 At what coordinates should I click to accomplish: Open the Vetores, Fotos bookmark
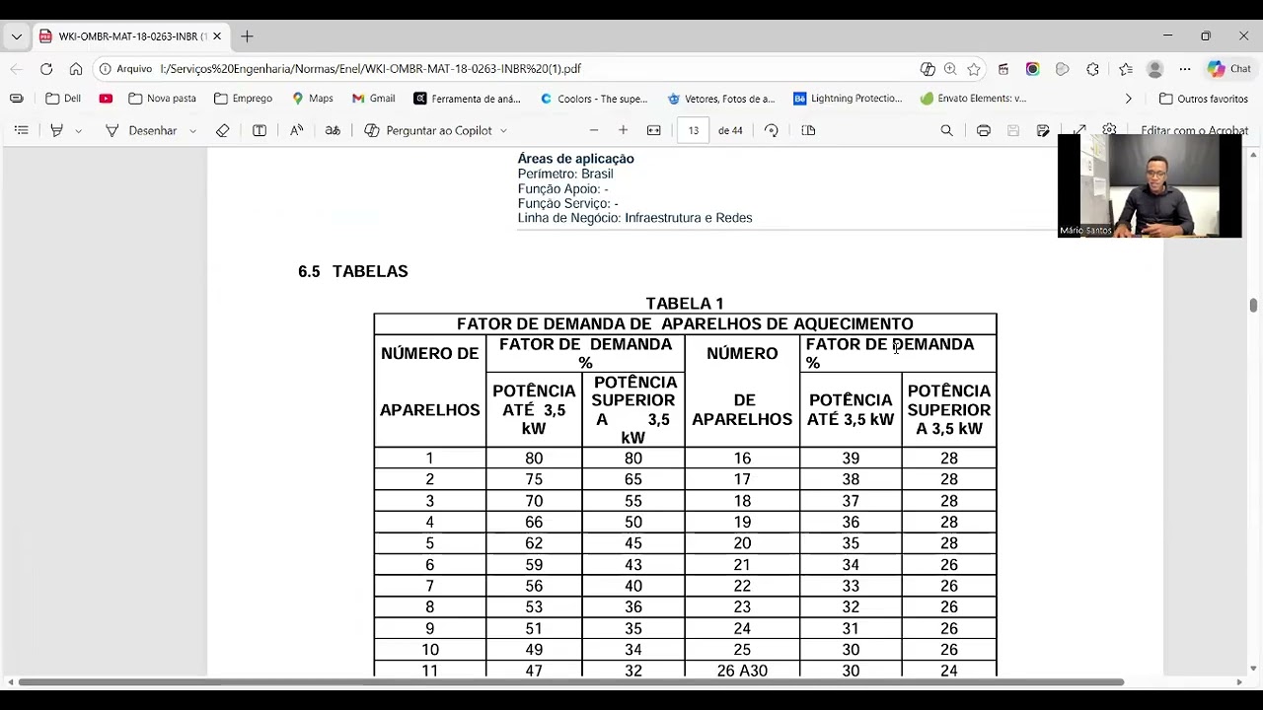point(721,99)
